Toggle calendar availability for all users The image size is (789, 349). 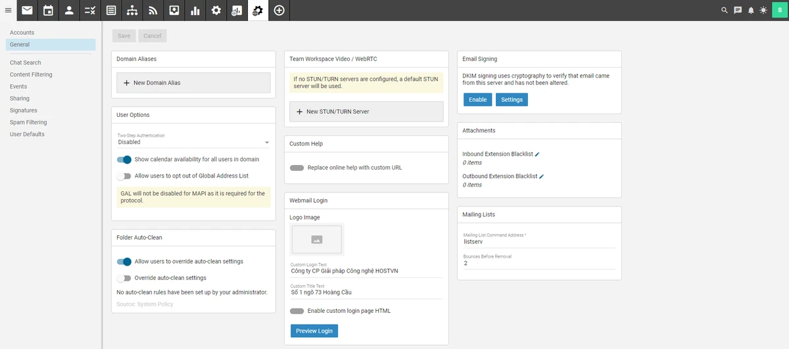coord(124,159)
